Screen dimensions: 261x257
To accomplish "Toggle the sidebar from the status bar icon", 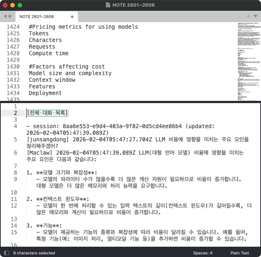I will point(6,253).
